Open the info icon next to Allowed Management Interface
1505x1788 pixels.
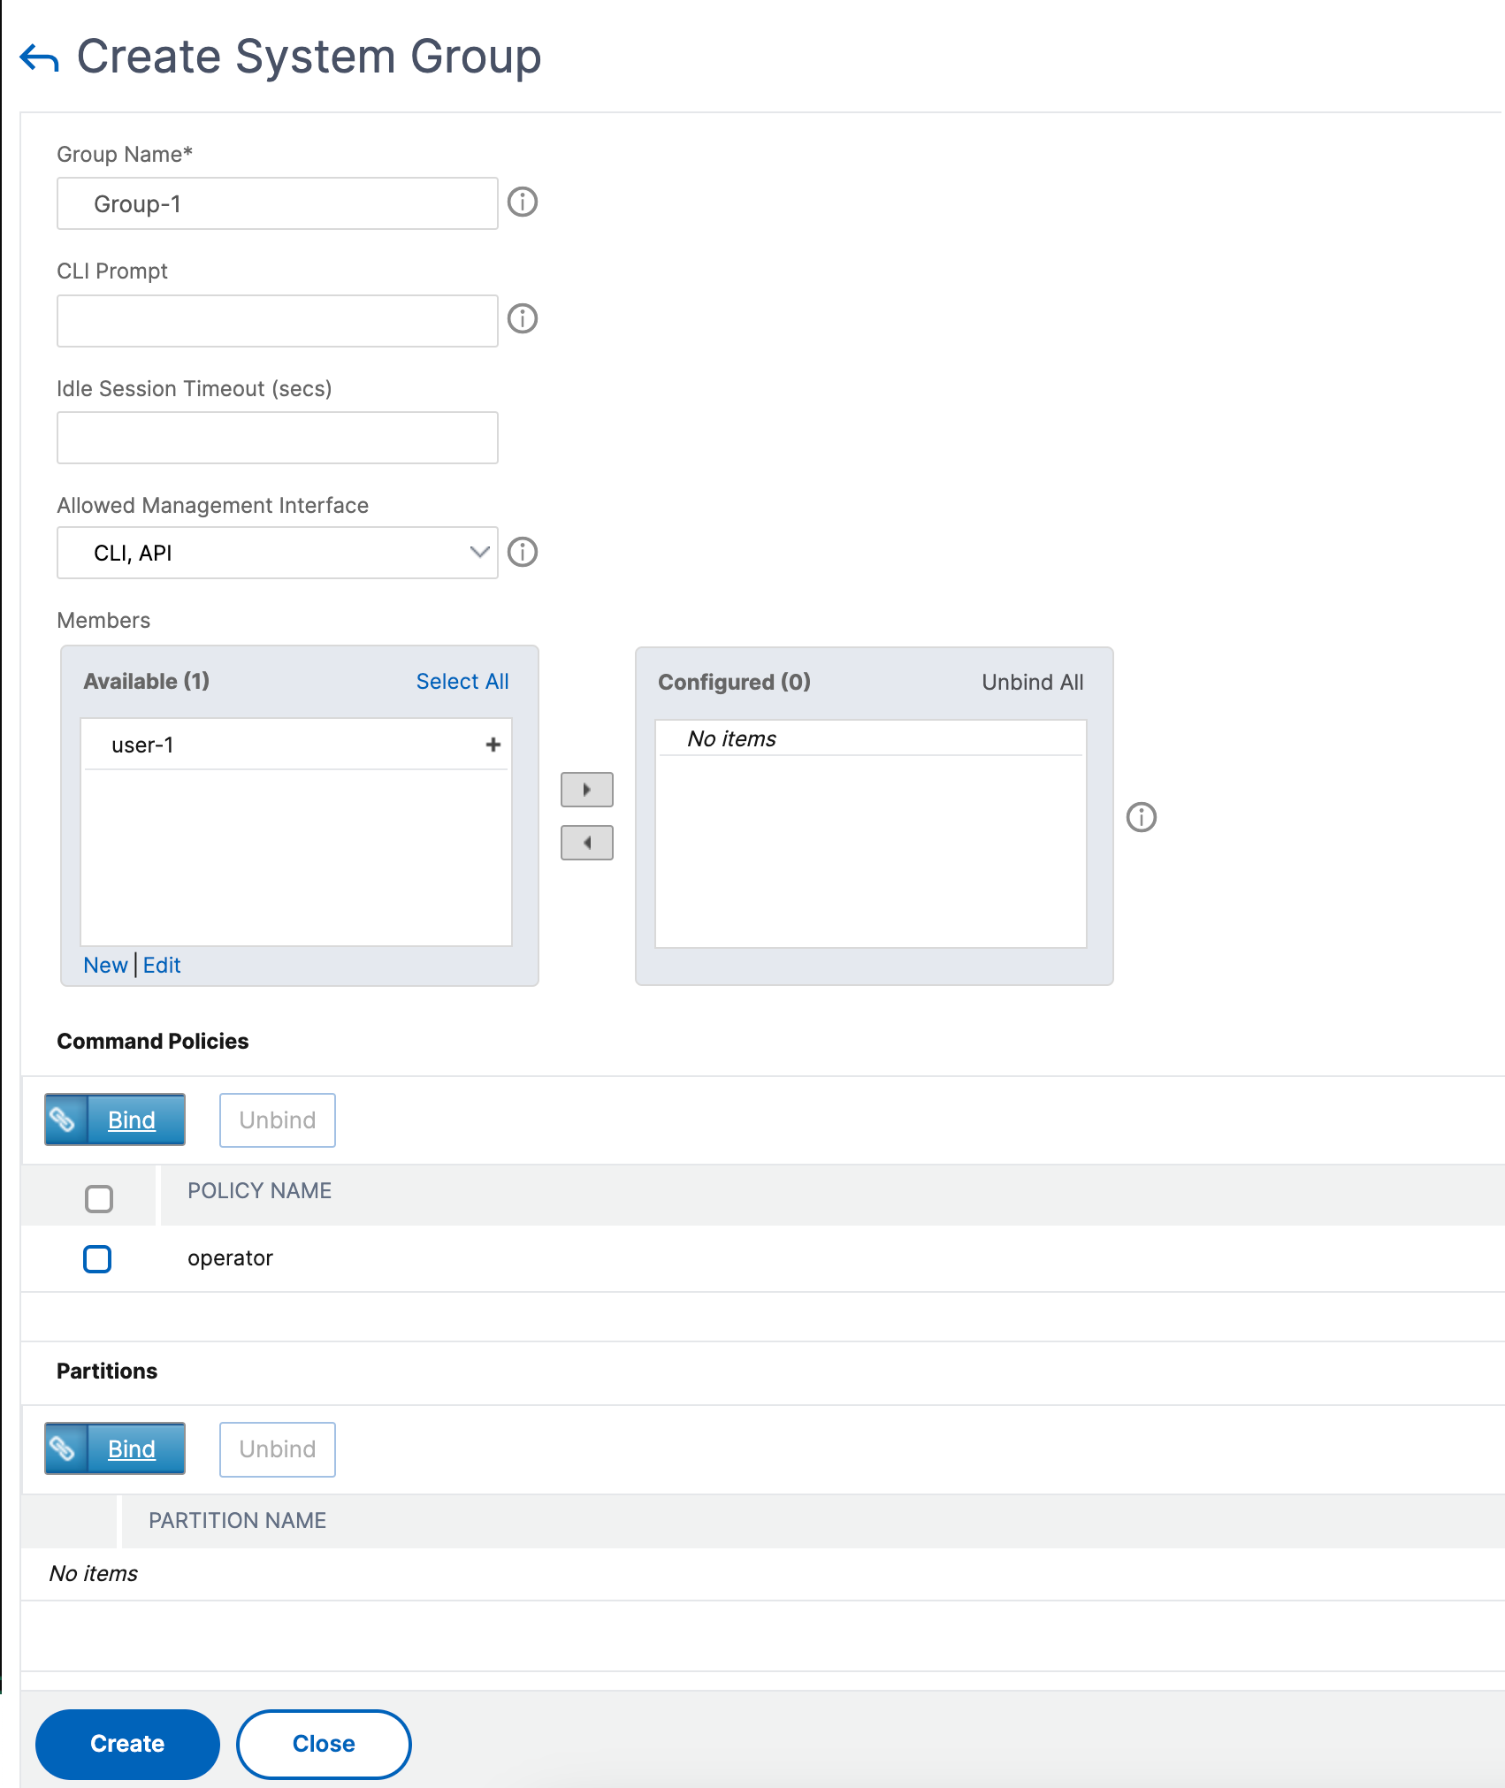(x=523, y=553)
